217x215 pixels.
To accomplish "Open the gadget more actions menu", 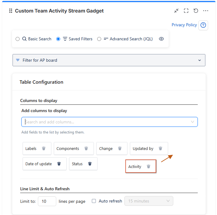I will click(x=205, y=11).
